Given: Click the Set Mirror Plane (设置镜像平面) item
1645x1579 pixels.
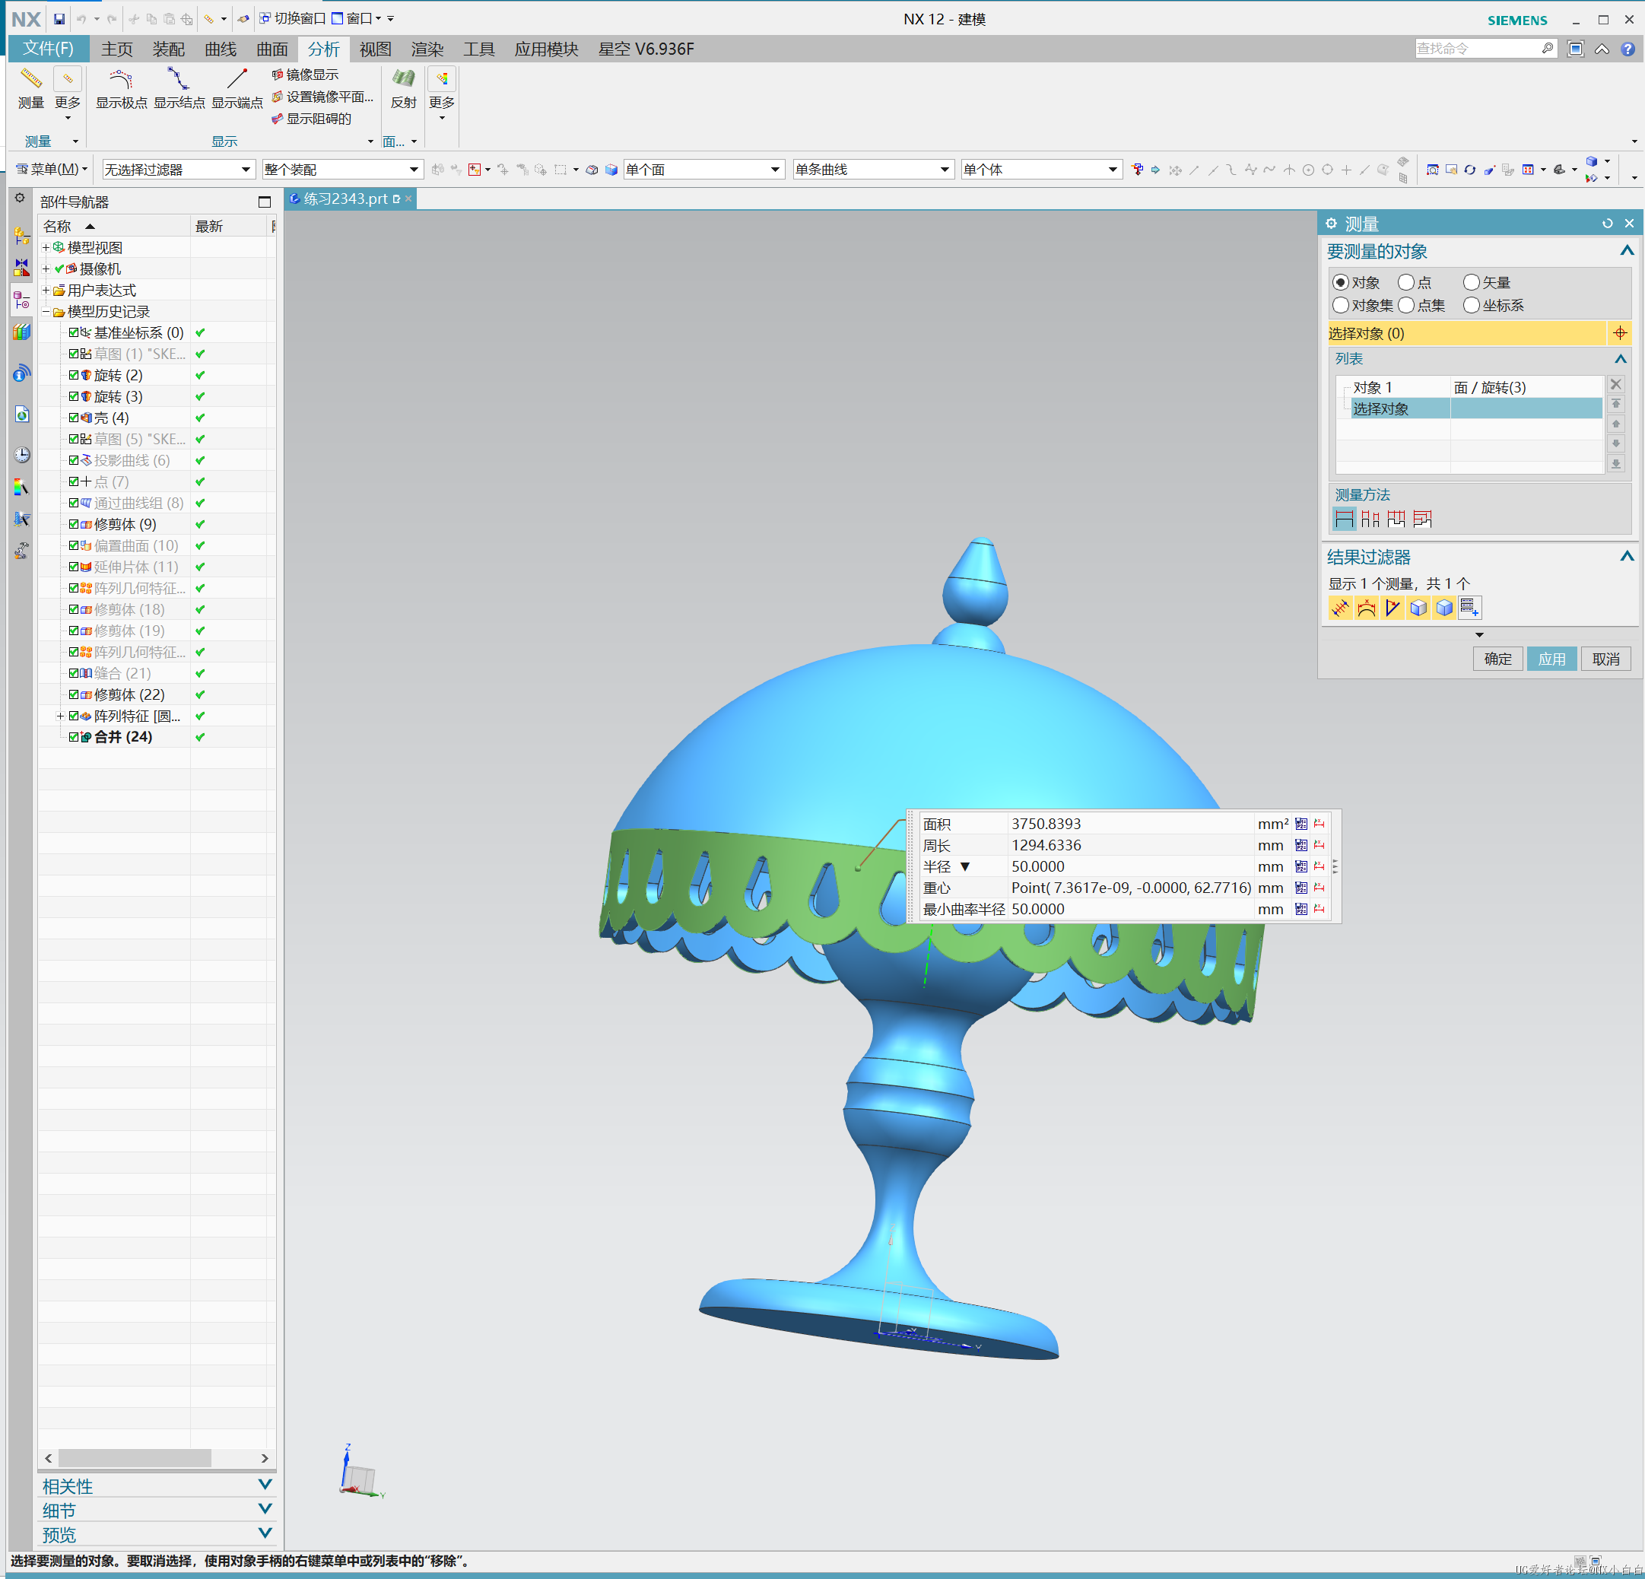Looking at the screenshot, I should (322, 97).
